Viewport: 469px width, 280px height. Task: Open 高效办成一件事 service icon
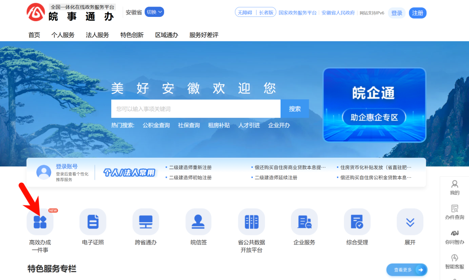(x=40, y=222)
